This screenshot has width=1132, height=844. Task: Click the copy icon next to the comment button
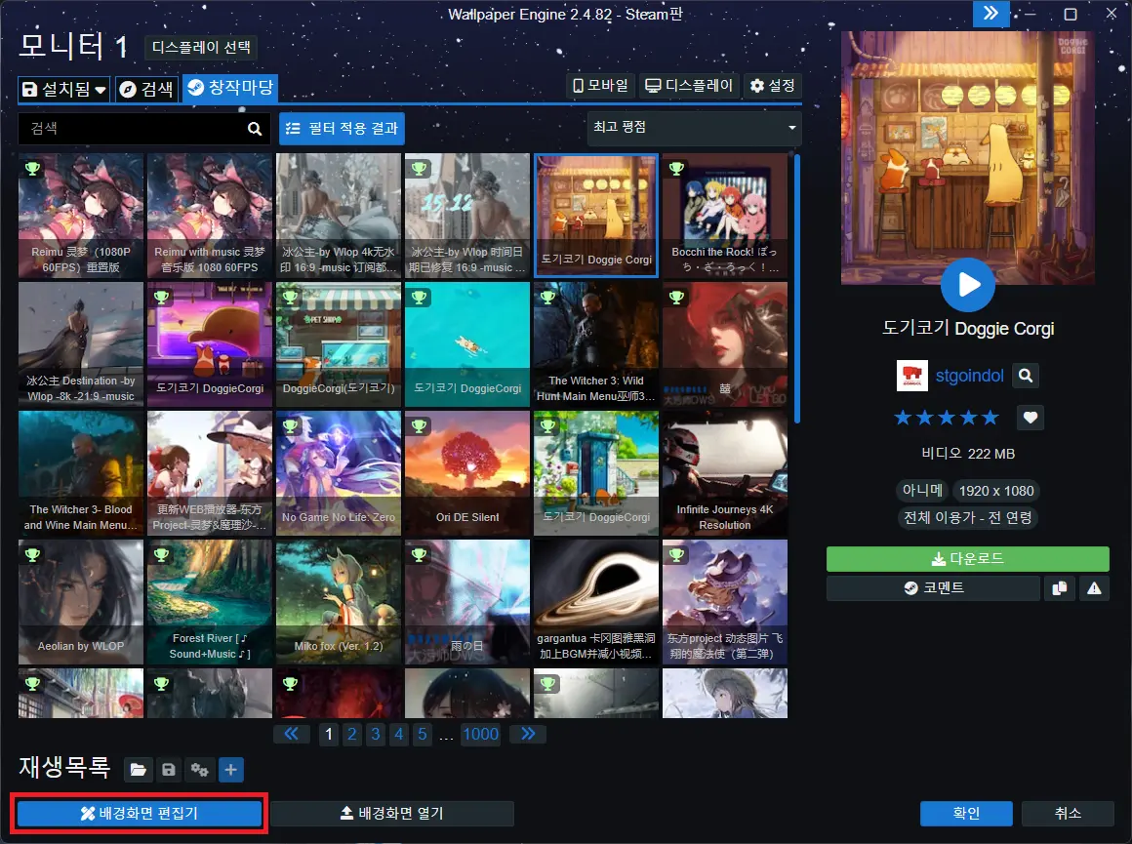1059,588
